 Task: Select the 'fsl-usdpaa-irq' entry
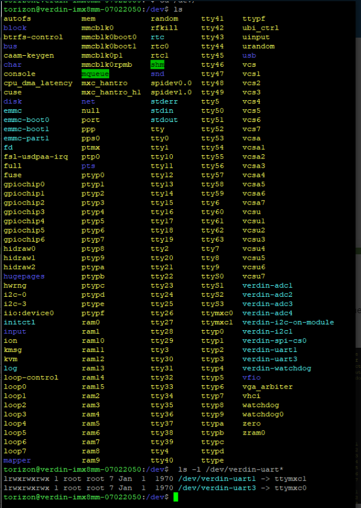click(x=36, y=157)
